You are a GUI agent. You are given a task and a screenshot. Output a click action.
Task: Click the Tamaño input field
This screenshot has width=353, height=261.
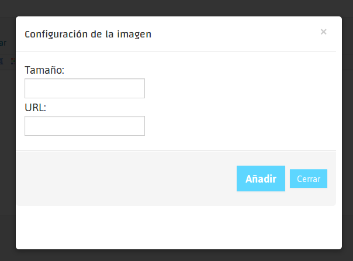pyautogui.click(x=85, y=88)
